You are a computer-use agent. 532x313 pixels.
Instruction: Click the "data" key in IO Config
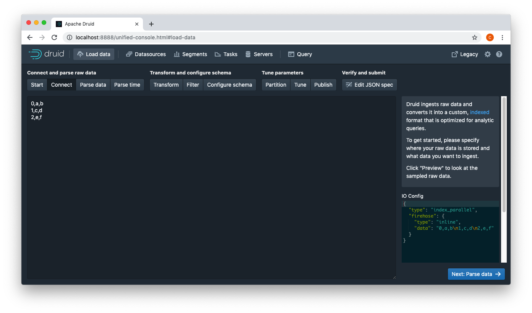coord(422,228)
